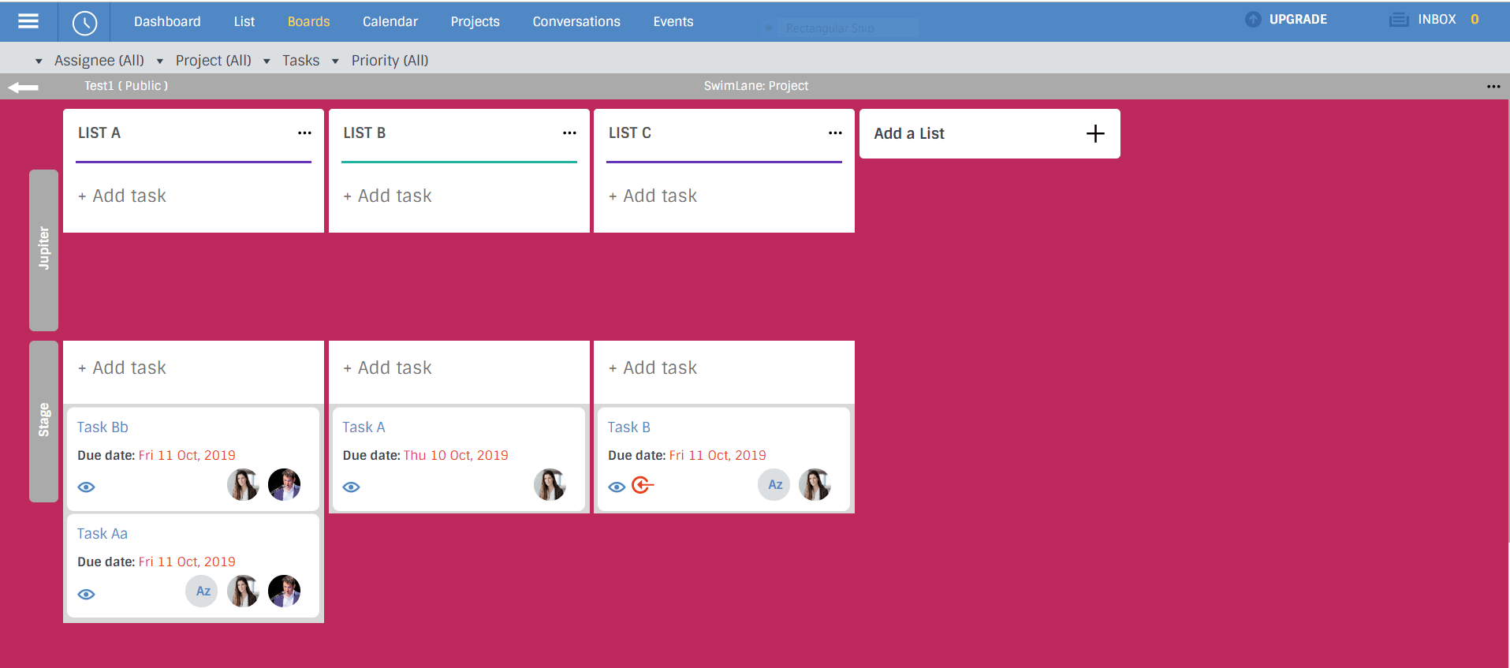Open LIST C three-dot menu
The height and width of the screenshot is (668, 1510).
tap(835, 133)
